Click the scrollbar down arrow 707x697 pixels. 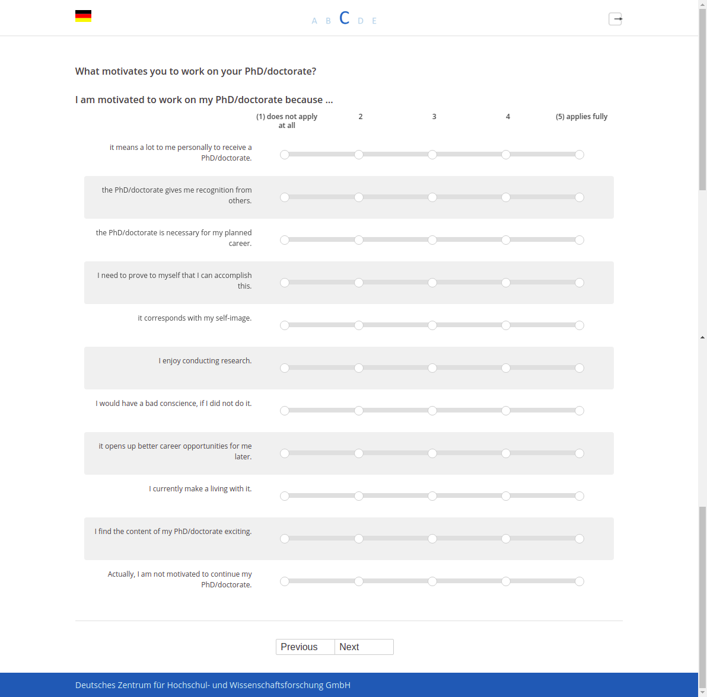tap(702, 692)
